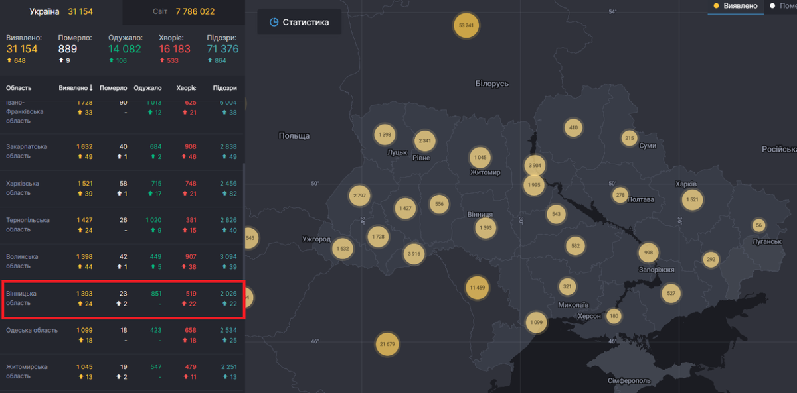Image resolution: width=797 pixels, height=393 pixels.
Task: Click the 321 bubble near Миколаїв
Action: (567, 287)
